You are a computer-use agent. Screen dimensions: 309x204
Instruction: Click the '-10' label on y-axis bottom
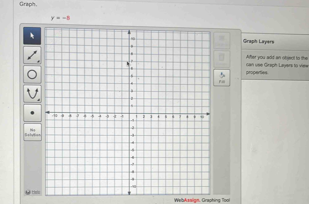point(134,186)
